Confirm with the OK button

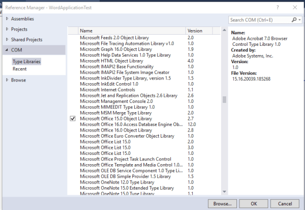click(x=254, y=204)
